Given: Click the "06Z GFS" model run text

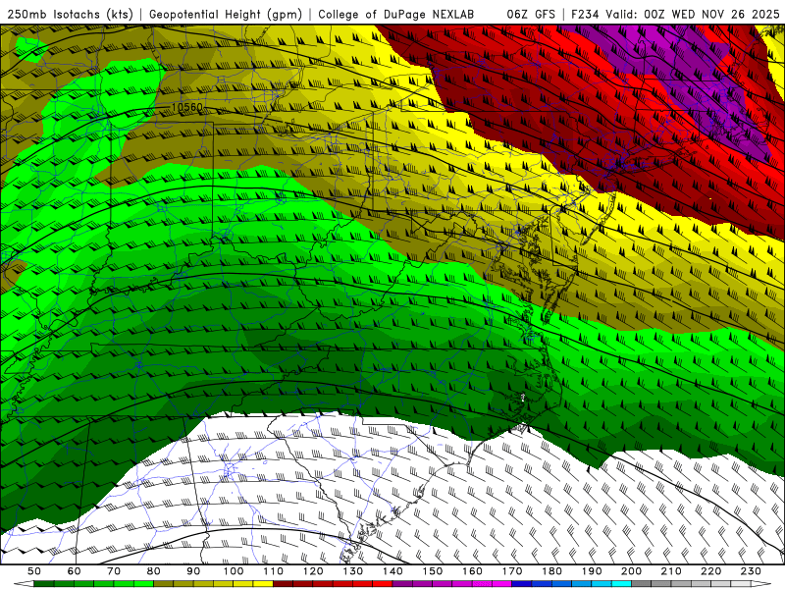Looking at the screenshot, I should click(x=531, y=15).
